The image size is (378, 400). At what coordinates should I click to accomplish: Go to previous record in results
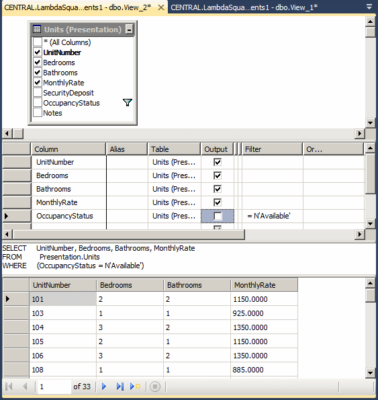[25, 387]
